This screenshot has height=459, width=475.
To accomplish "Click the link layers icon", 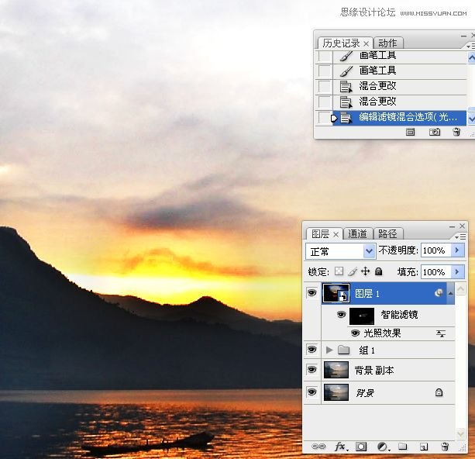I will pyautogui.click(x=318, y=447).
